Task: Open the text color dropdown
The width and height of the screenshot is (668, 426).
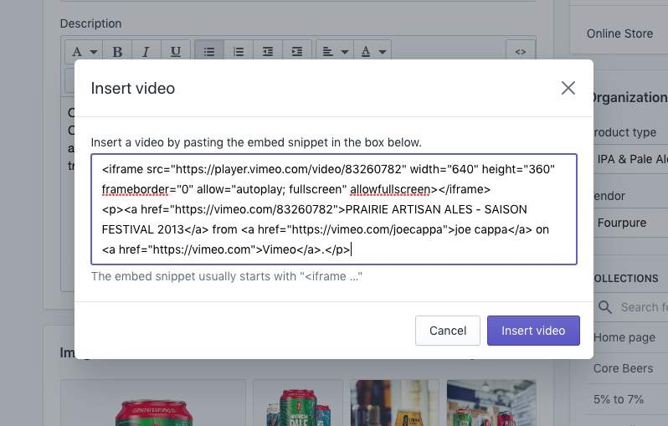Action: (373, 52)
